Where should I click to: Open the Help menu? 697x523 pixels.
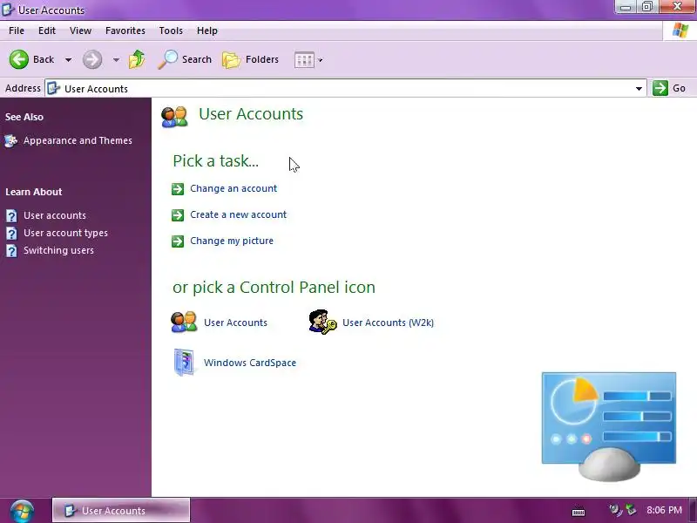[207, 31]
